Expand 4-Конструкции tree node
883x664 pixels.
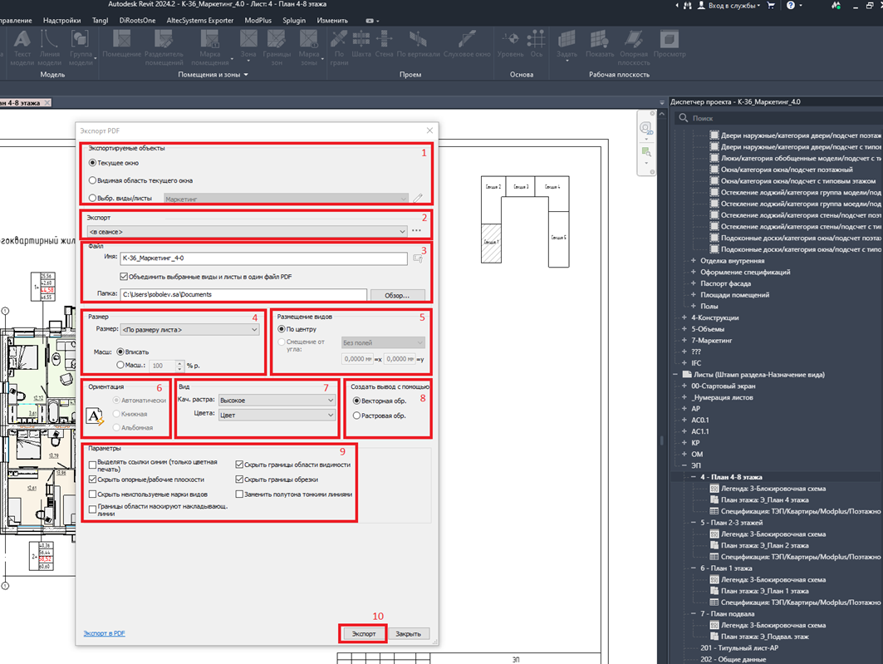684,317
